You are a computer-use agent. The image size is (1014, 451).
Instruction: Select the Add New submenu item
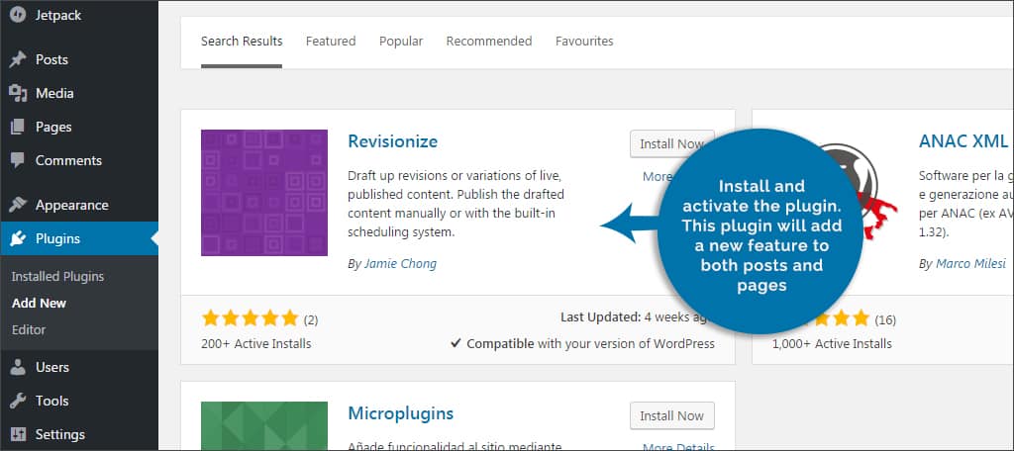tap(39, 303)
